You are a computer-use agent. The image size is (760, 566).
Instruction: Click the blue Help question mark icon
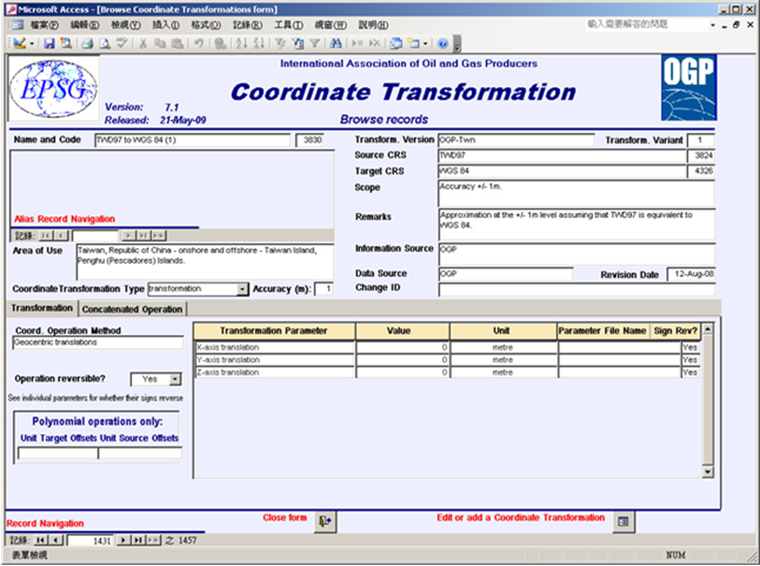point(442,44)
